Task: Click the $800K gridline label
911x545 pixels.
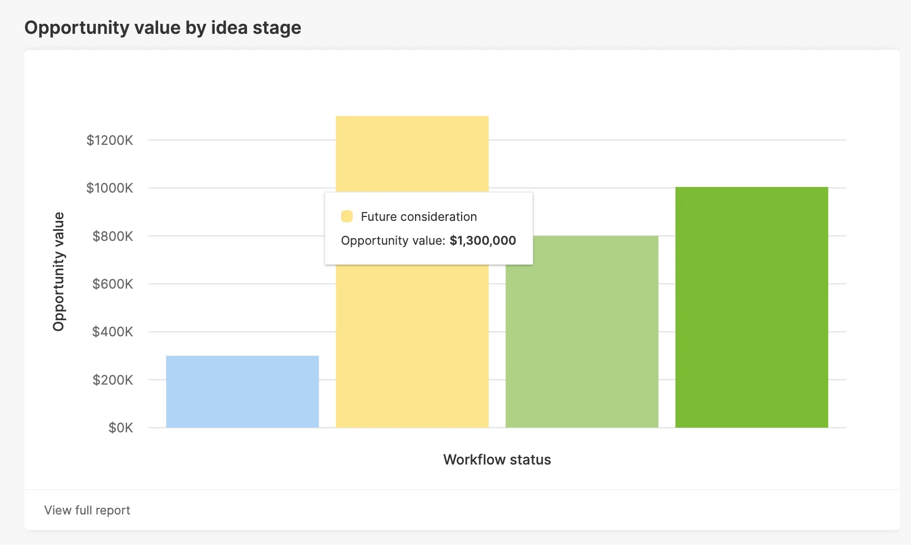Action: [113, 236]
